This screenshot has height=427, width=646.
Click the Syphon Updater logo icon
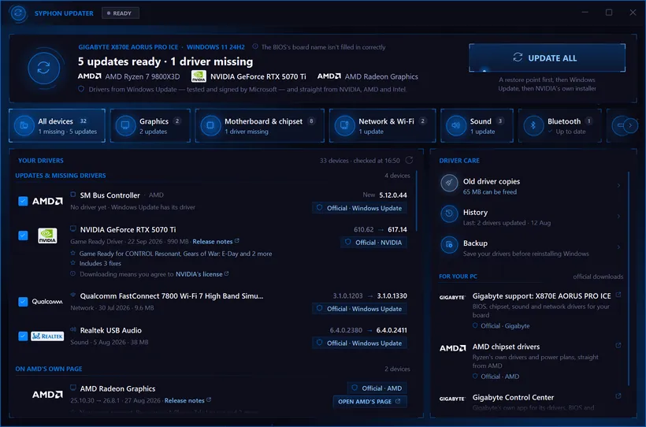click(17, 13)
